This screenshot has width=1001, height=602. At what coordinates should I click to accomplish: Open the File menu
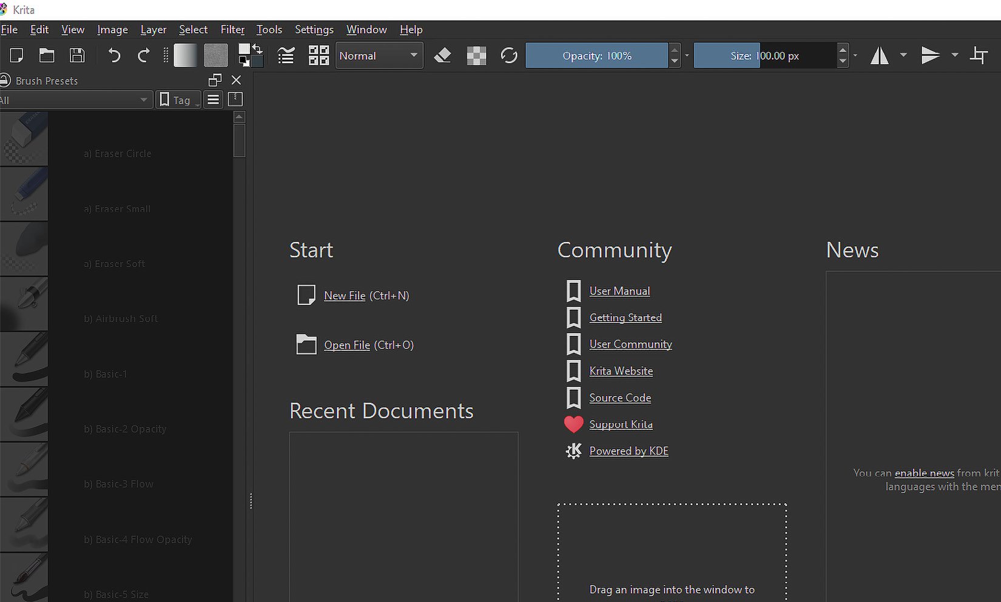click(9, 29)
